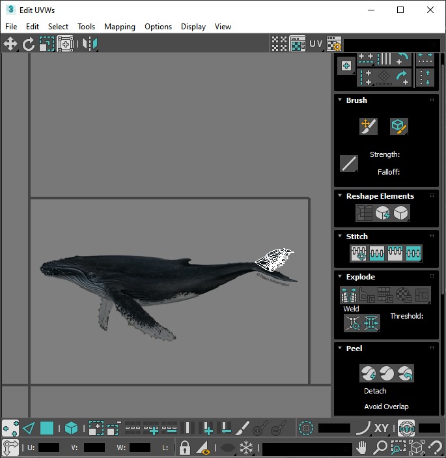Click Weld Selected Subobjects icon
446x458 pixels.
point(371,323)
